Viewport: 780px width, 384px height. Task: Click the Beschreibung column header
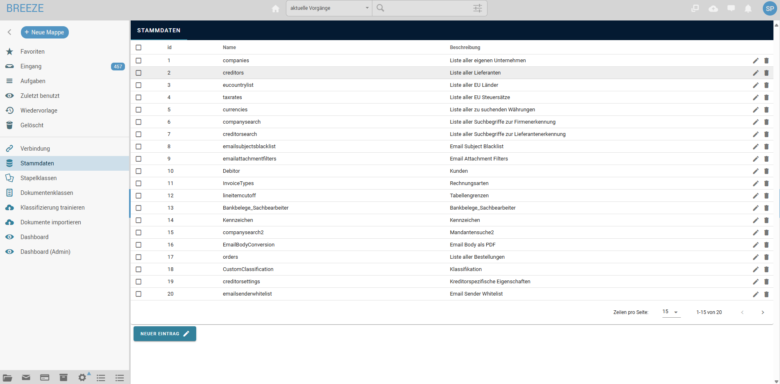click(x=465, y=47)
